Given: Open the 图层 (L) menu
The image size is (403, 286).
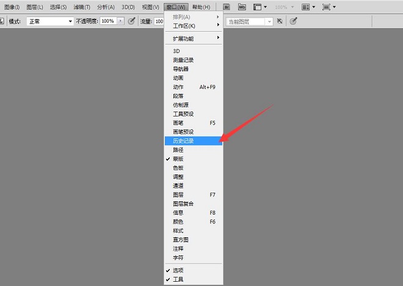Looking at the screenshot, I should [35, 7].
